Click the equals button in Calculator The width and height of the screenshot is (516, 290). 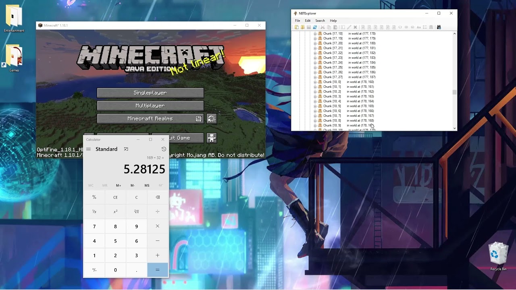pos(158,270)
